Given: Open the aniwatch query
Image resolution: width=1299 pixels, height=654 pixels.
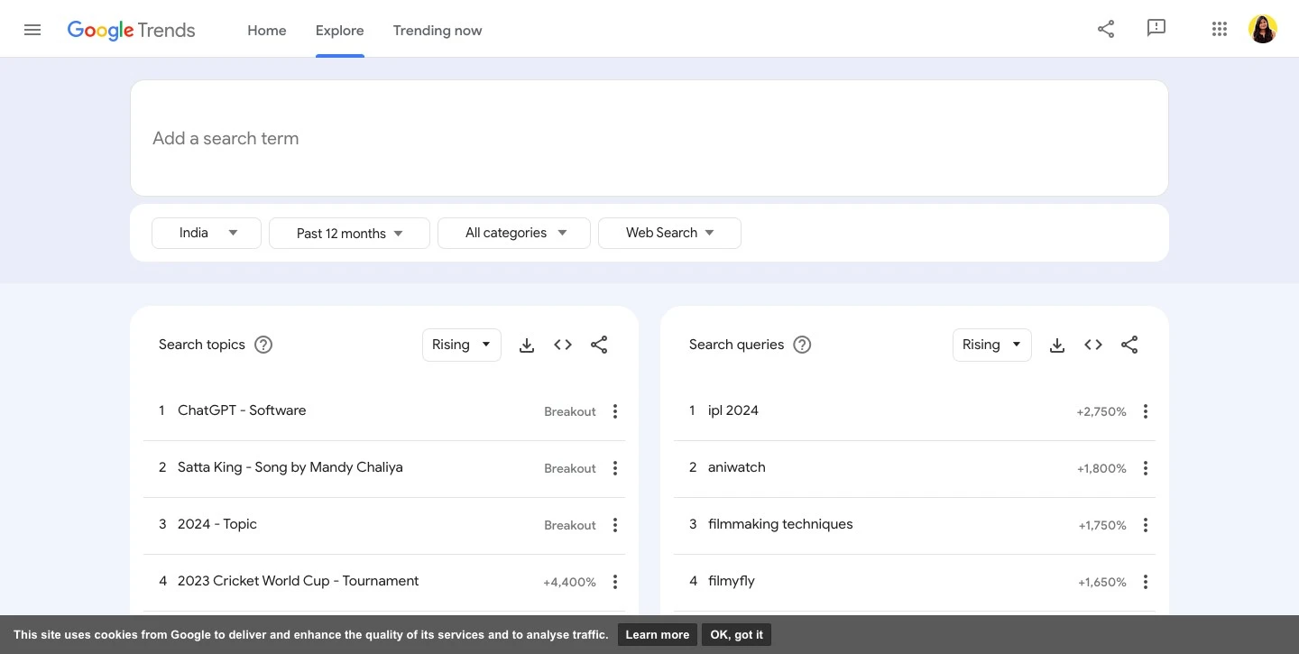Looking at the screenshot, I should coord(737,467).
